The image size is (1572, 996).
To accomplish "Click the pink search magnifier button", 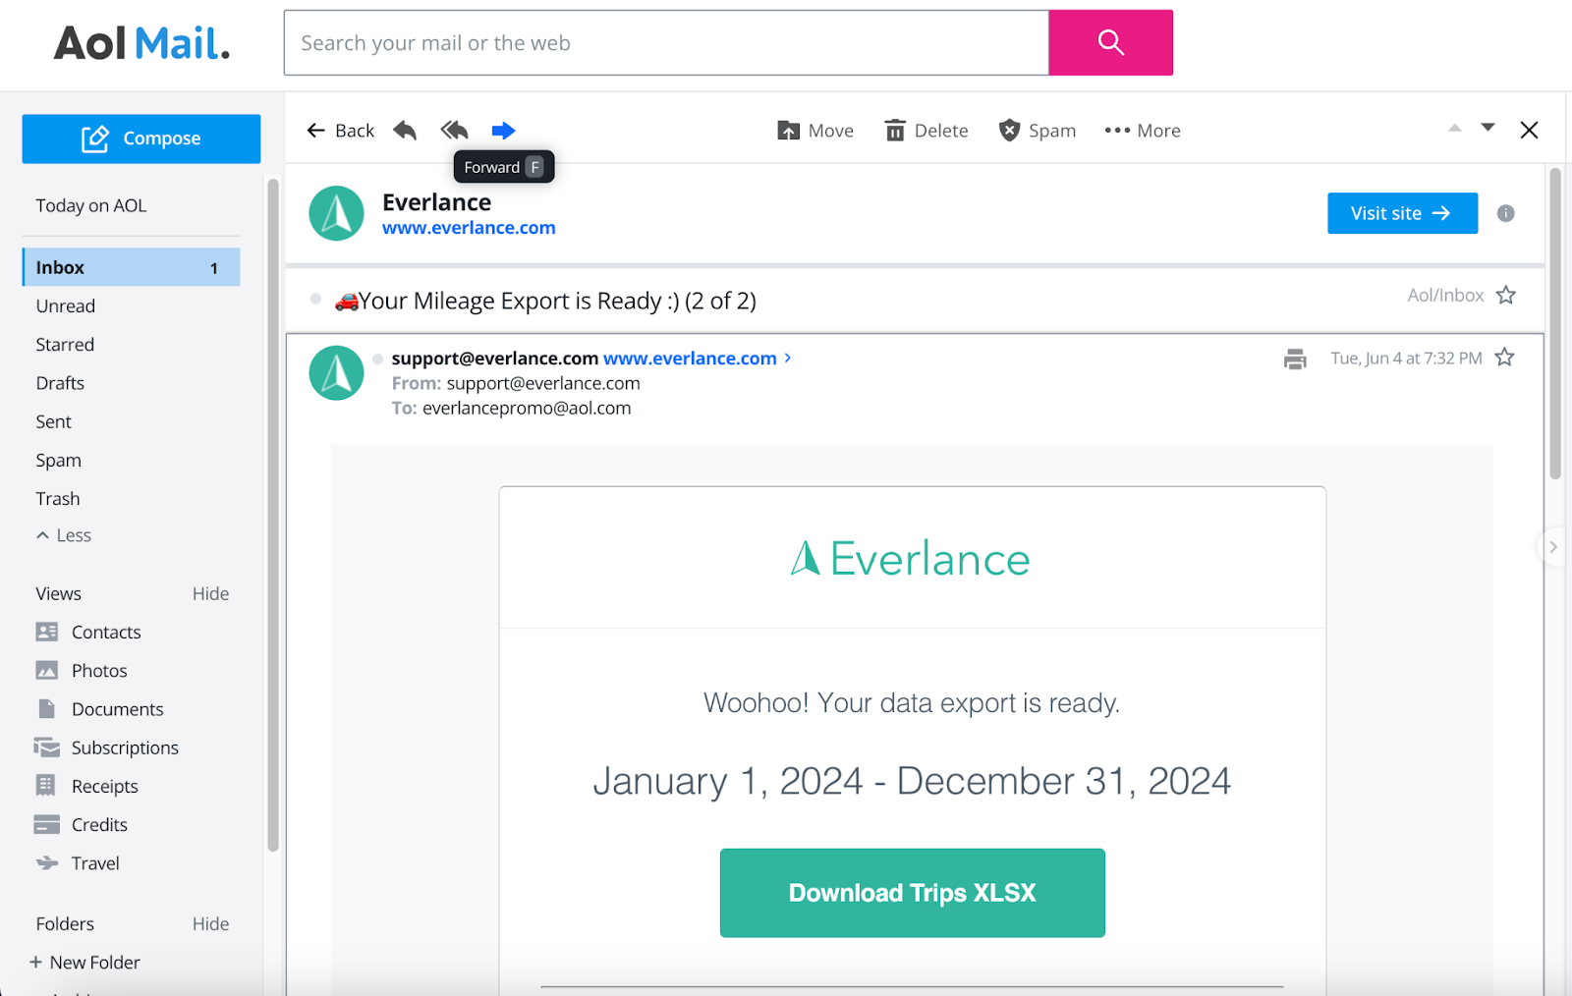I will (1110, 42).
